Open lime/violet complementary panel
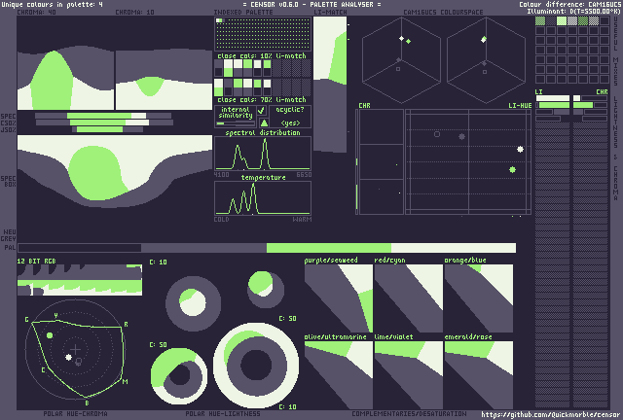Image resolution: width=623 pixels, height=420 pixels. point(409,374)
